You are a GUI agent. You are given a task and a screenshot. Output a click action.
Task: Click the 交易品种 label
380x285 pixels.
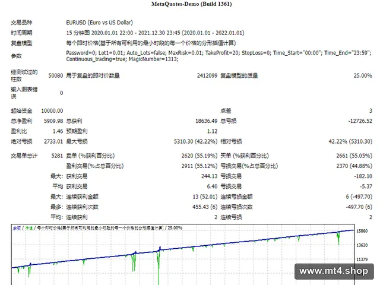tap(21, 23)
